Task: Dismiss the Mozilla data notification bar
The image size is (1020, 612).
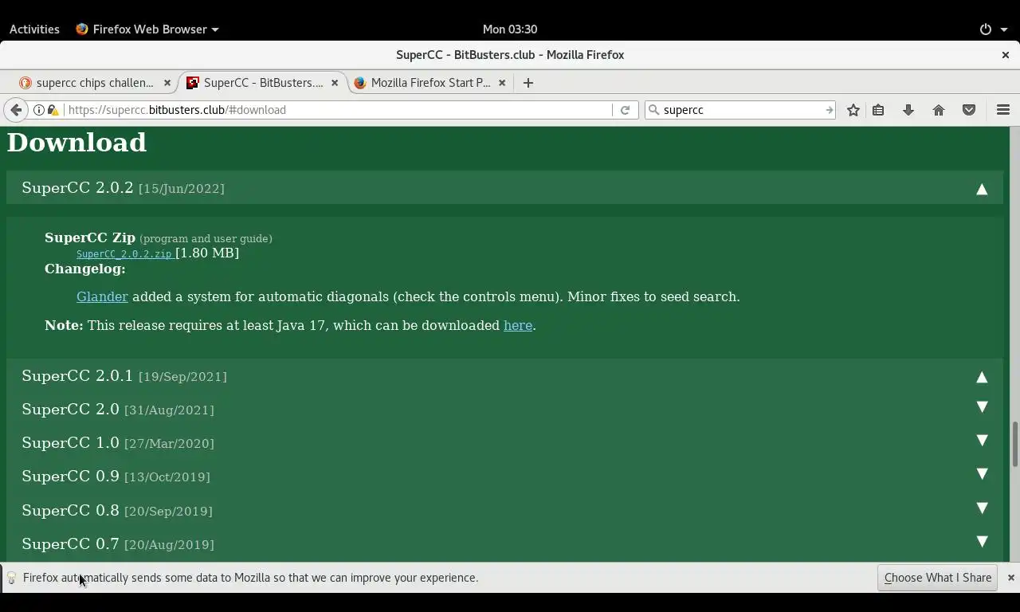Action: [x=1011, y=578]
